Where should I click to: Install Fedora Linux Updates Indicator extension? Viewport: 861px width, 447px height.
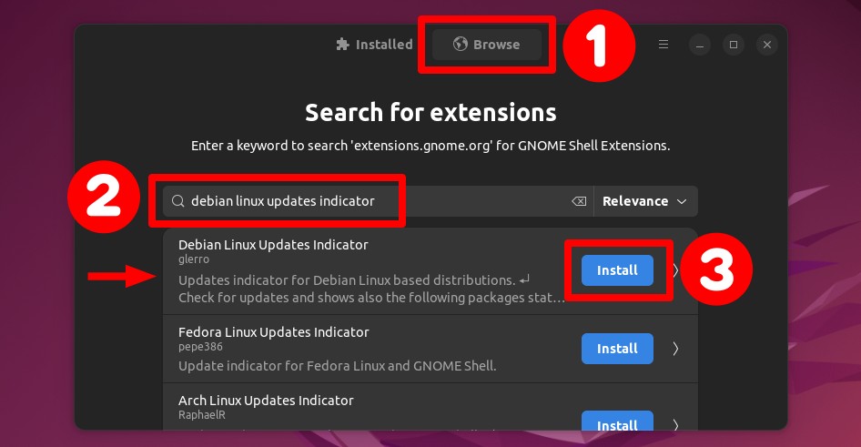(617, 349)
